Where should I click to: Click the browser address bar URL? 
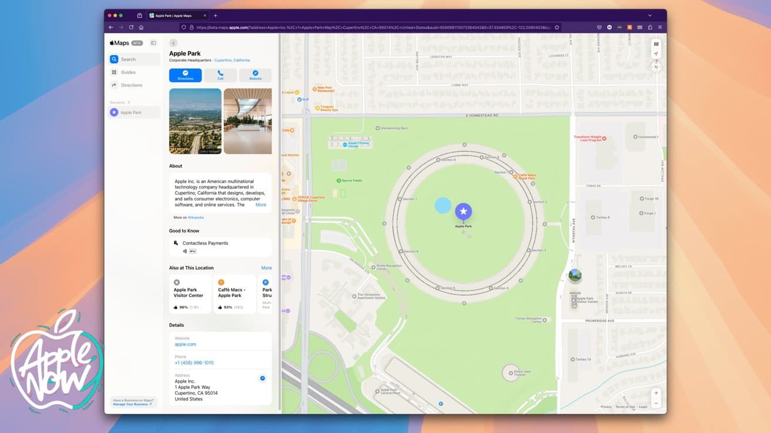[373, 27]
